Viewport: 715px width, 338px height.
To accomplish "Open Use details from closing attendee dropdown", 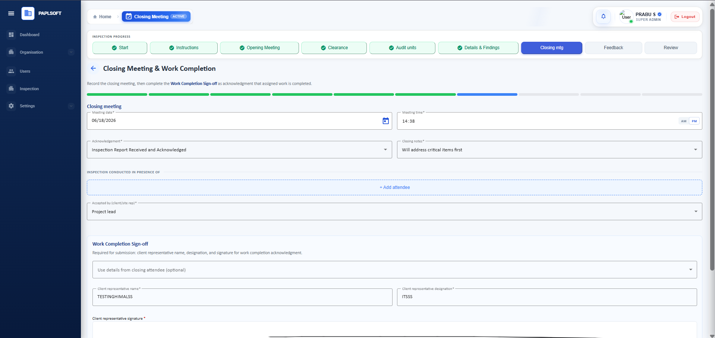I will [x=394, y=270].
